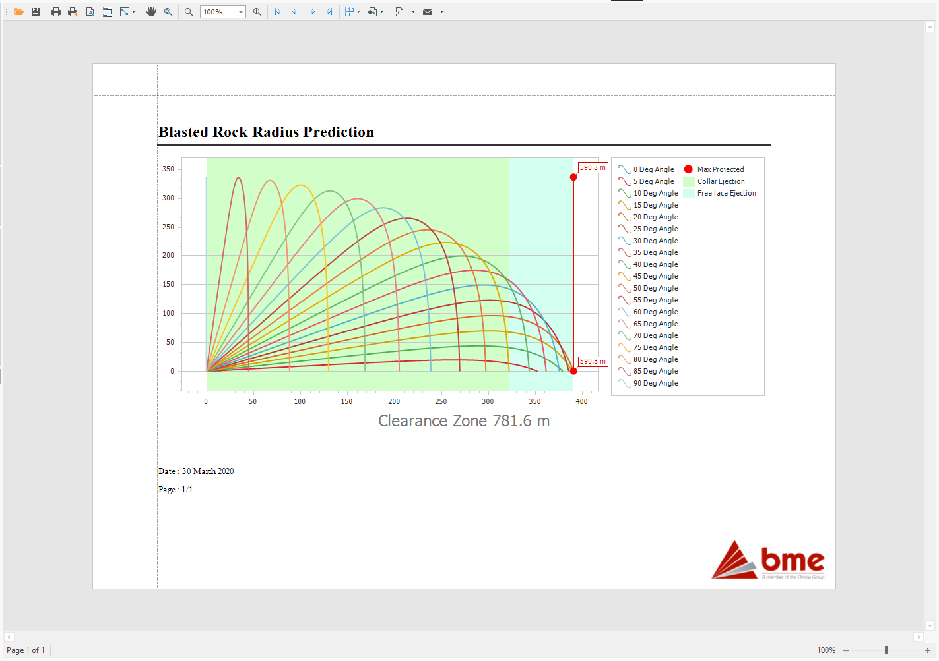Expand the Send via email dropdown arrow
Screen dimensions: 939x661
(441, 12)
